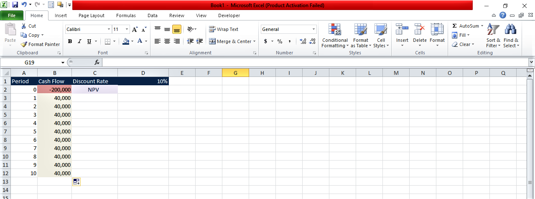Toggle italic formatting

coord(79,41)
